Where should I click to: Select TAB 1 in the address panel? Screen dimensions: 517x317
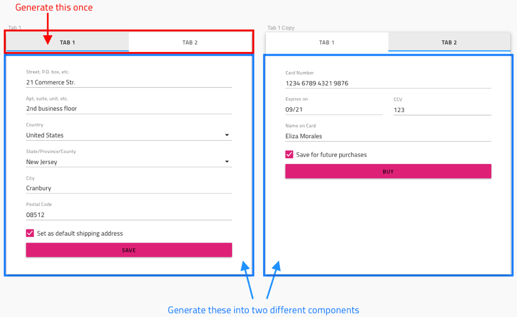[67, 42]
